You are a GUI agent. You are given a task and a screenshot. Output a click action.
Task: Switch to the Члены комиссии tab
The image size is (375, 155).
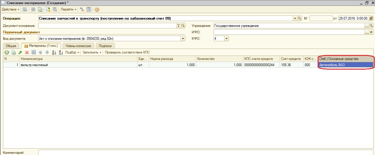point(78,46)
